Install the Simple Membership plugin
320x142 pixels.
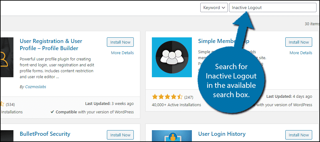[299, 42]
